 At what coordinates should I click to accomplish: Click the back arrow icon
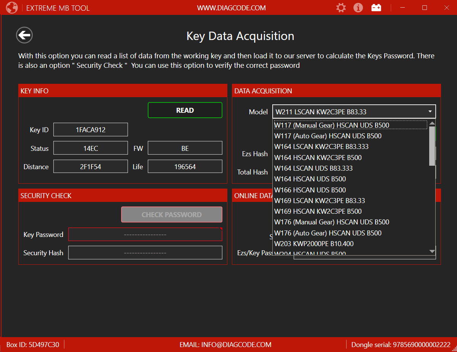(x=24, y=35)
